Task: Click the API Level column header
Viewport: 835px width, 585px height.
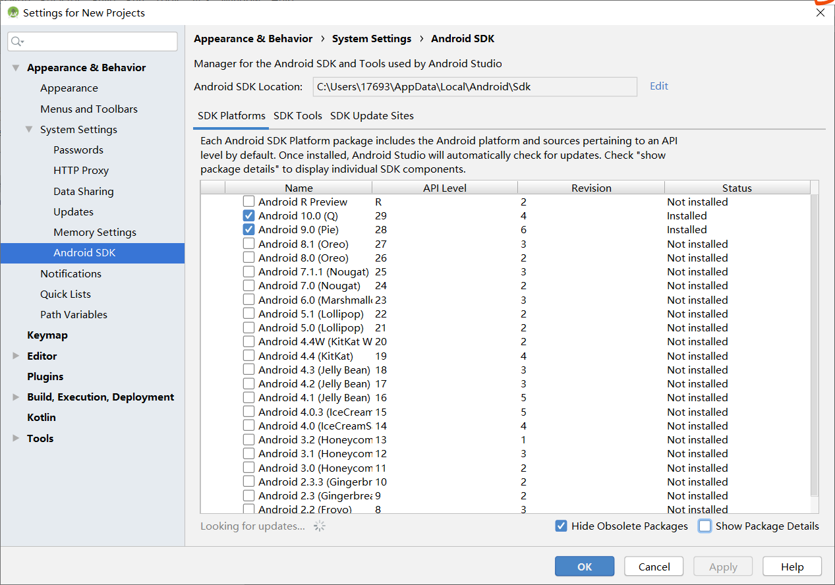Action: tap(445, 187)
